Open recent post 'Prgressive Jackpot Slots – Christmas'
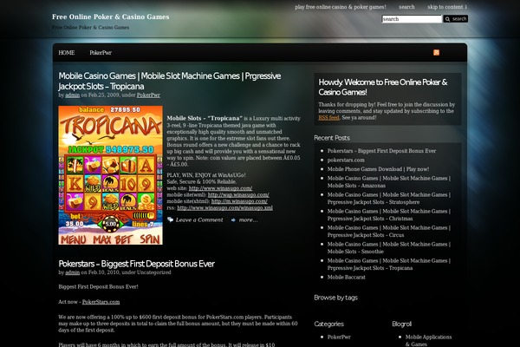Viewport: 520px width, 347px height. coord(389,215)
